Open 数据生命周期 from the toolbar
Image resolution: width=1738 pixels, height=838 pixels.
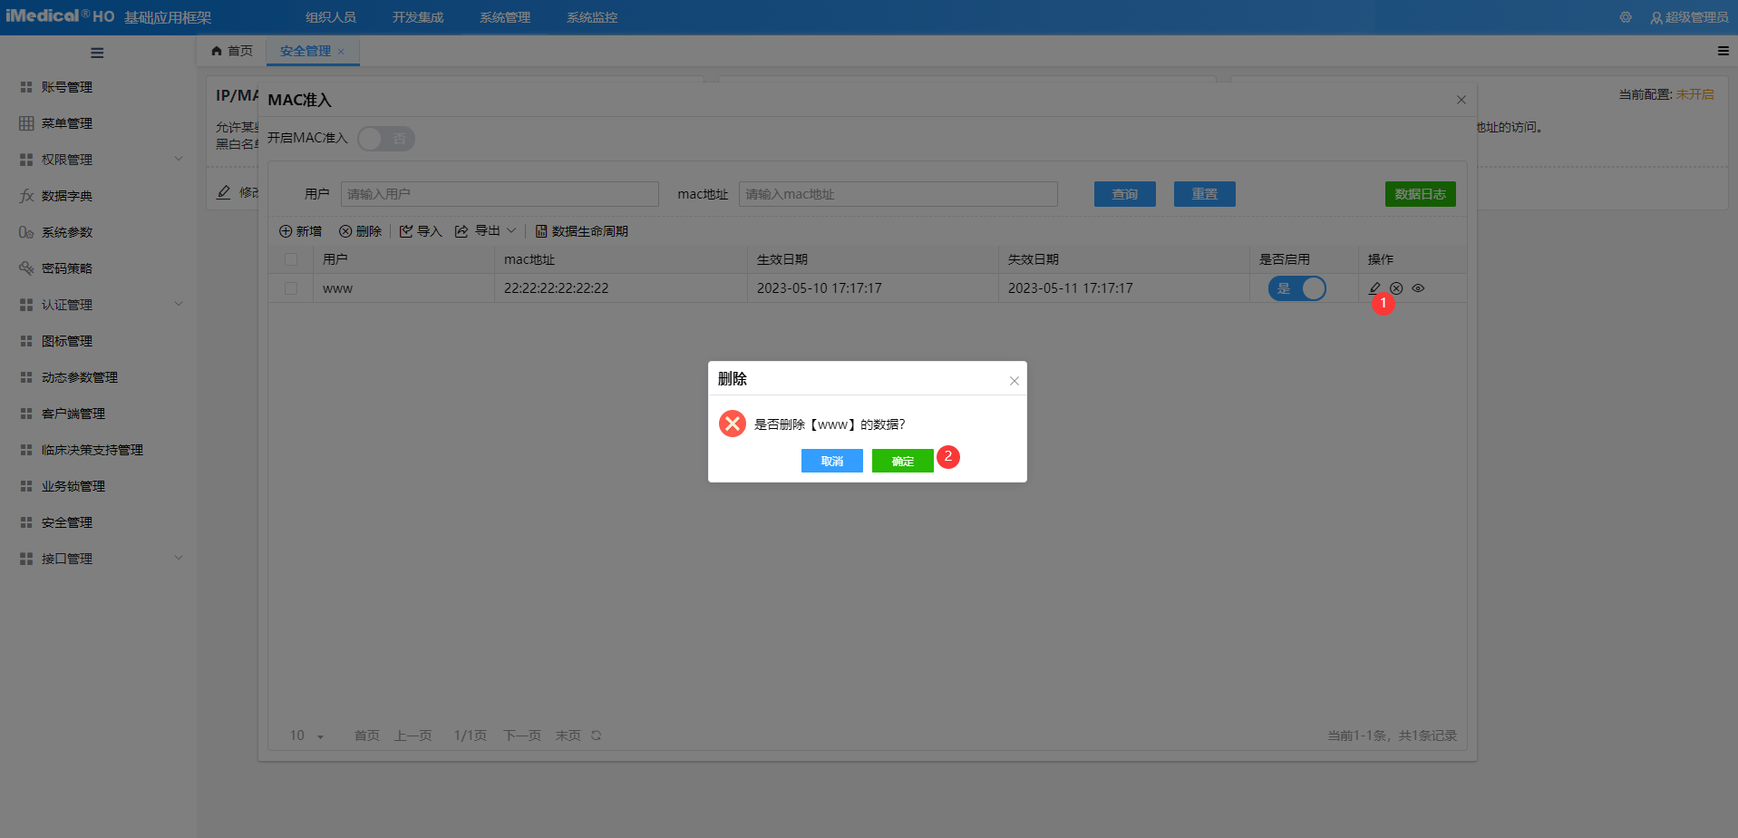point(581,231)
